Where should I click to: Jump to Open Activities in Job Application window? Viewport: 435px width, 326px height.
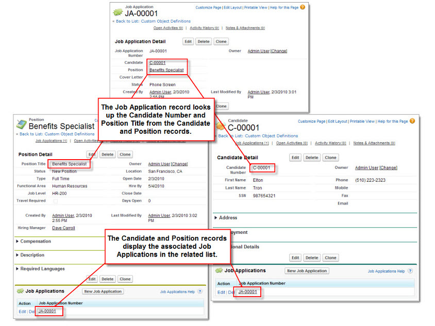[x=168, y=28]
